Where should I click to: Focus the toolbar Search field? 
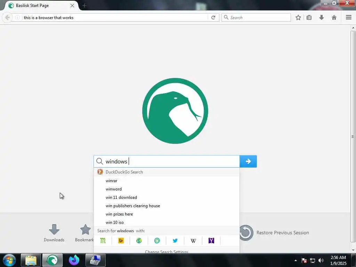[x=256, y=17]
